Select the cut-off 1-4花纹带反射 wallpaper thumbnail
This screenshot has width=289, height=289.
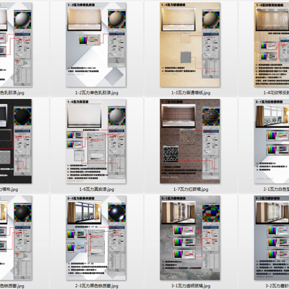272,45
